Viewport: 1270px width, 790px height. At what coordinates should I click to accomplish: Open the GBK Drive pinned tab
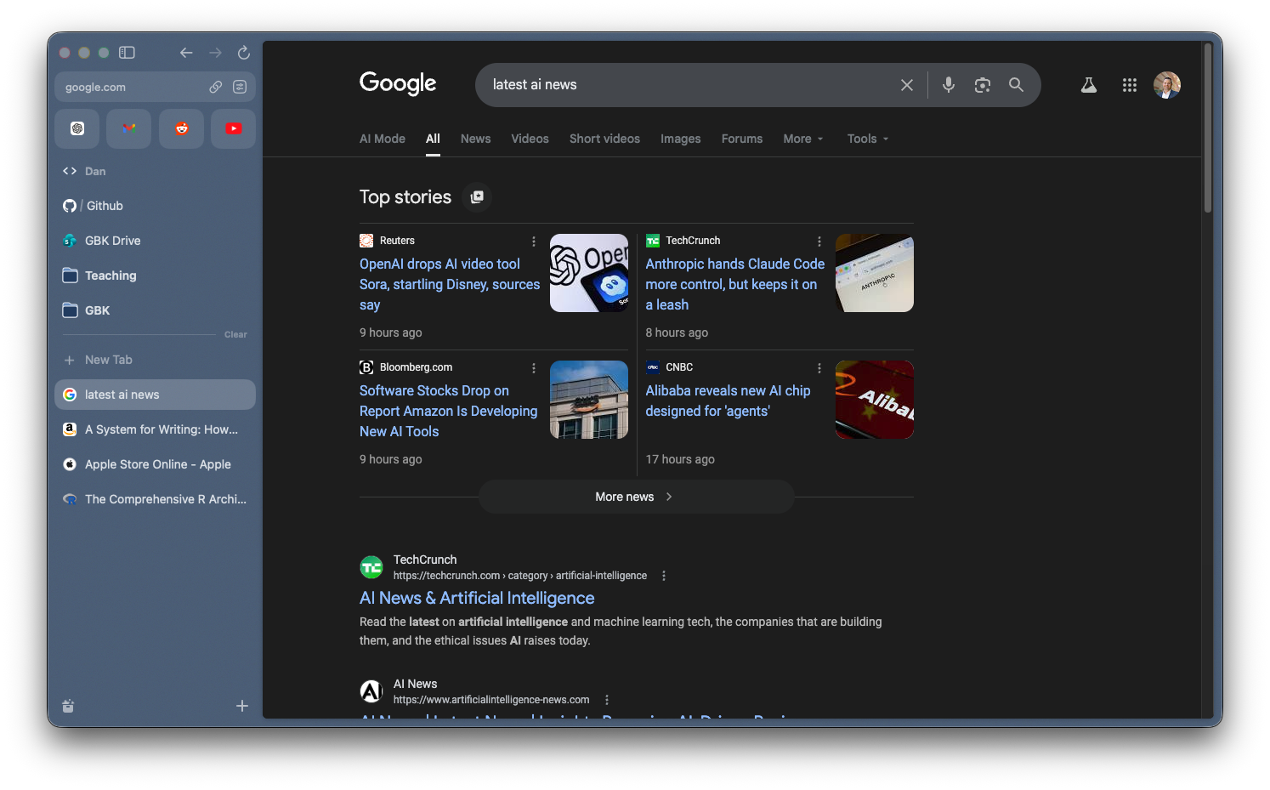[155, 241]
